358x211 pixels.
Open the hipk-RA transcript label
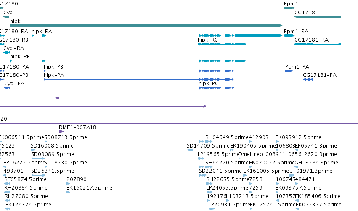point(42,31)
